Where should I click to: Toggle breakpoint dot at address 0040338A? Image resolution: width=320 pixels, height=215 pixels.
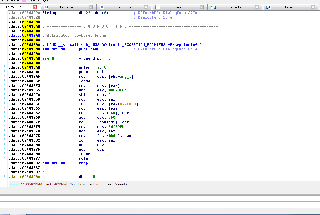[x=5, y=176]
